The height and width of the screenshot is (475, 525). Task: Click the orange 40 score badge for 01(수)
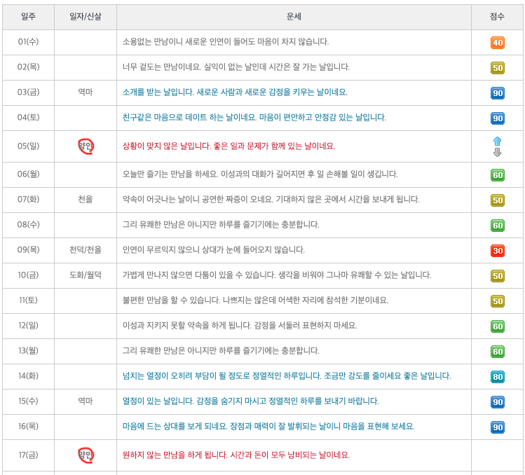(497, 43)
